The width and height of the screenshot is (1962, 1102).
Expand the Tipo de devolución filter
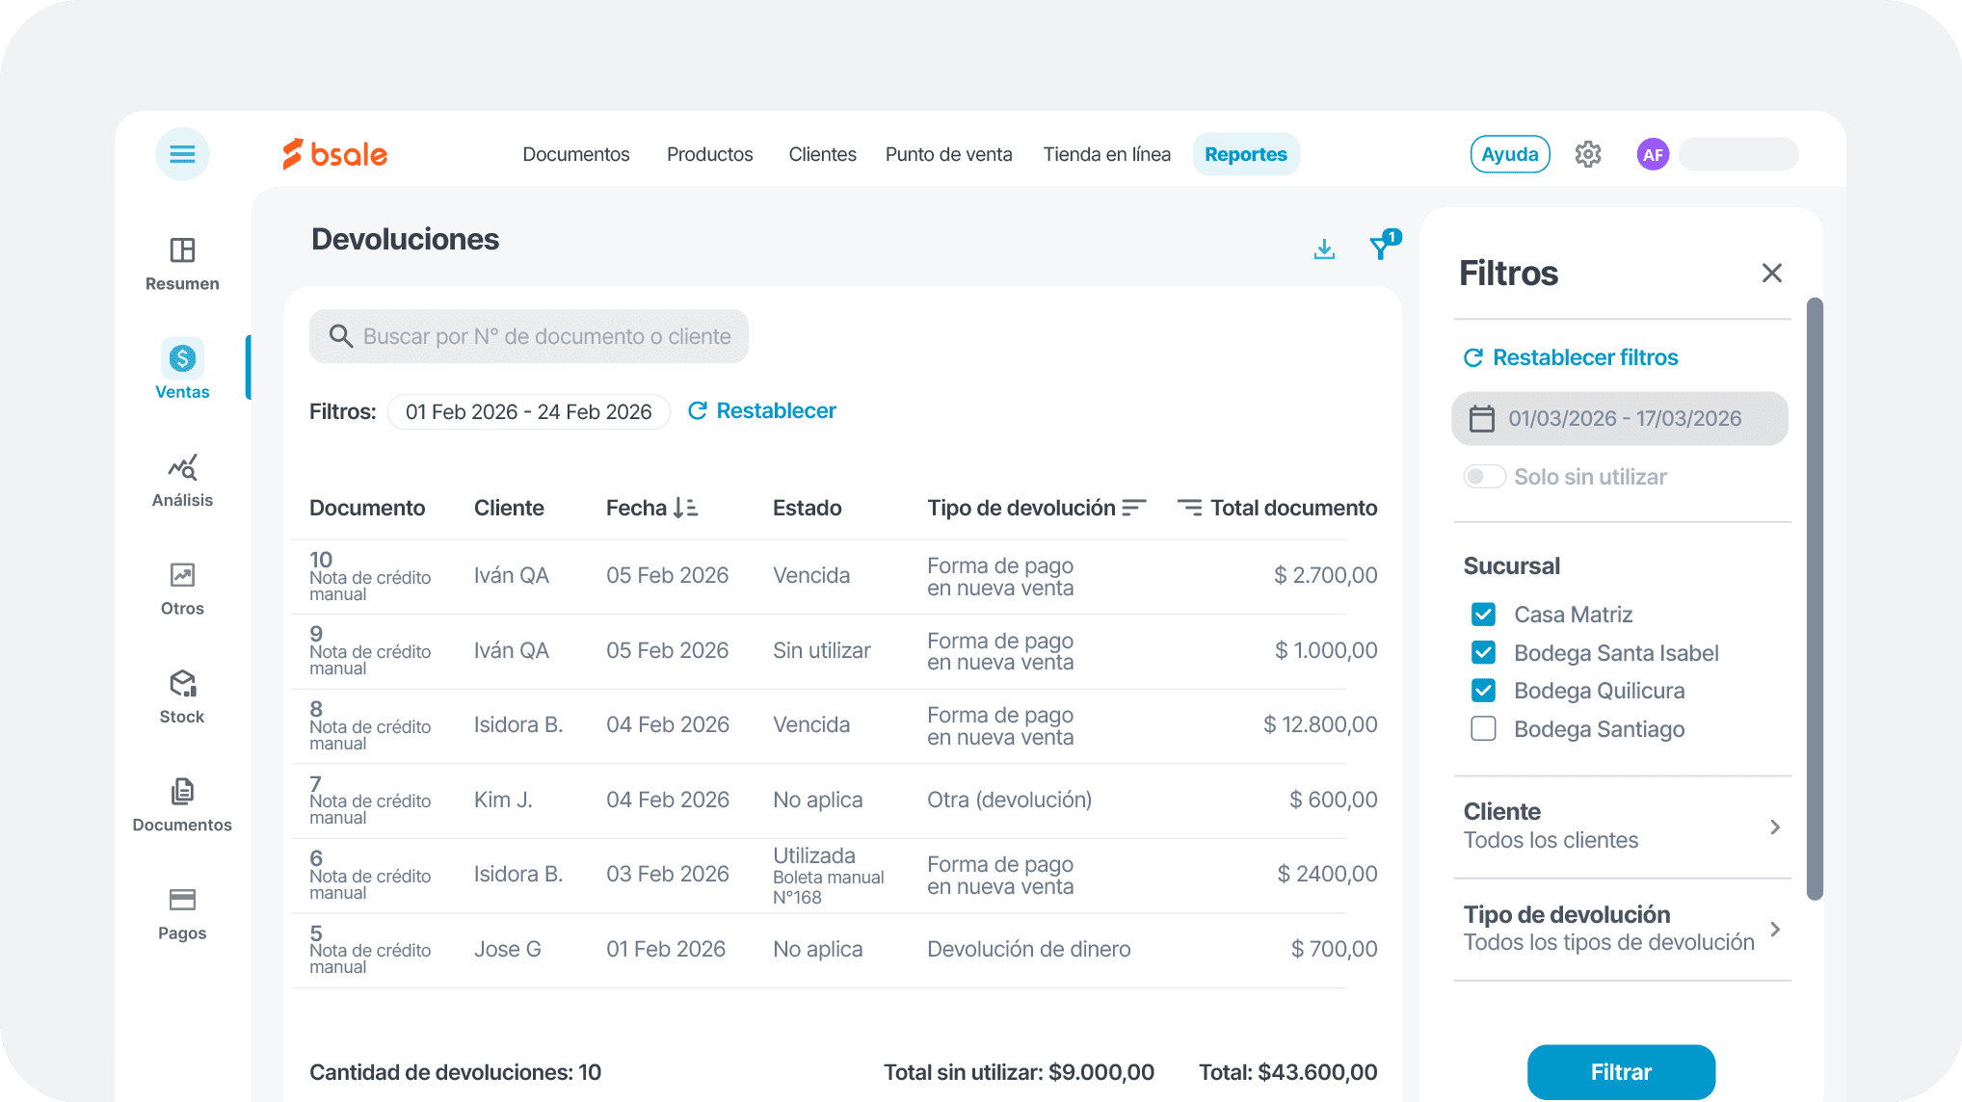coord(1621,929)
